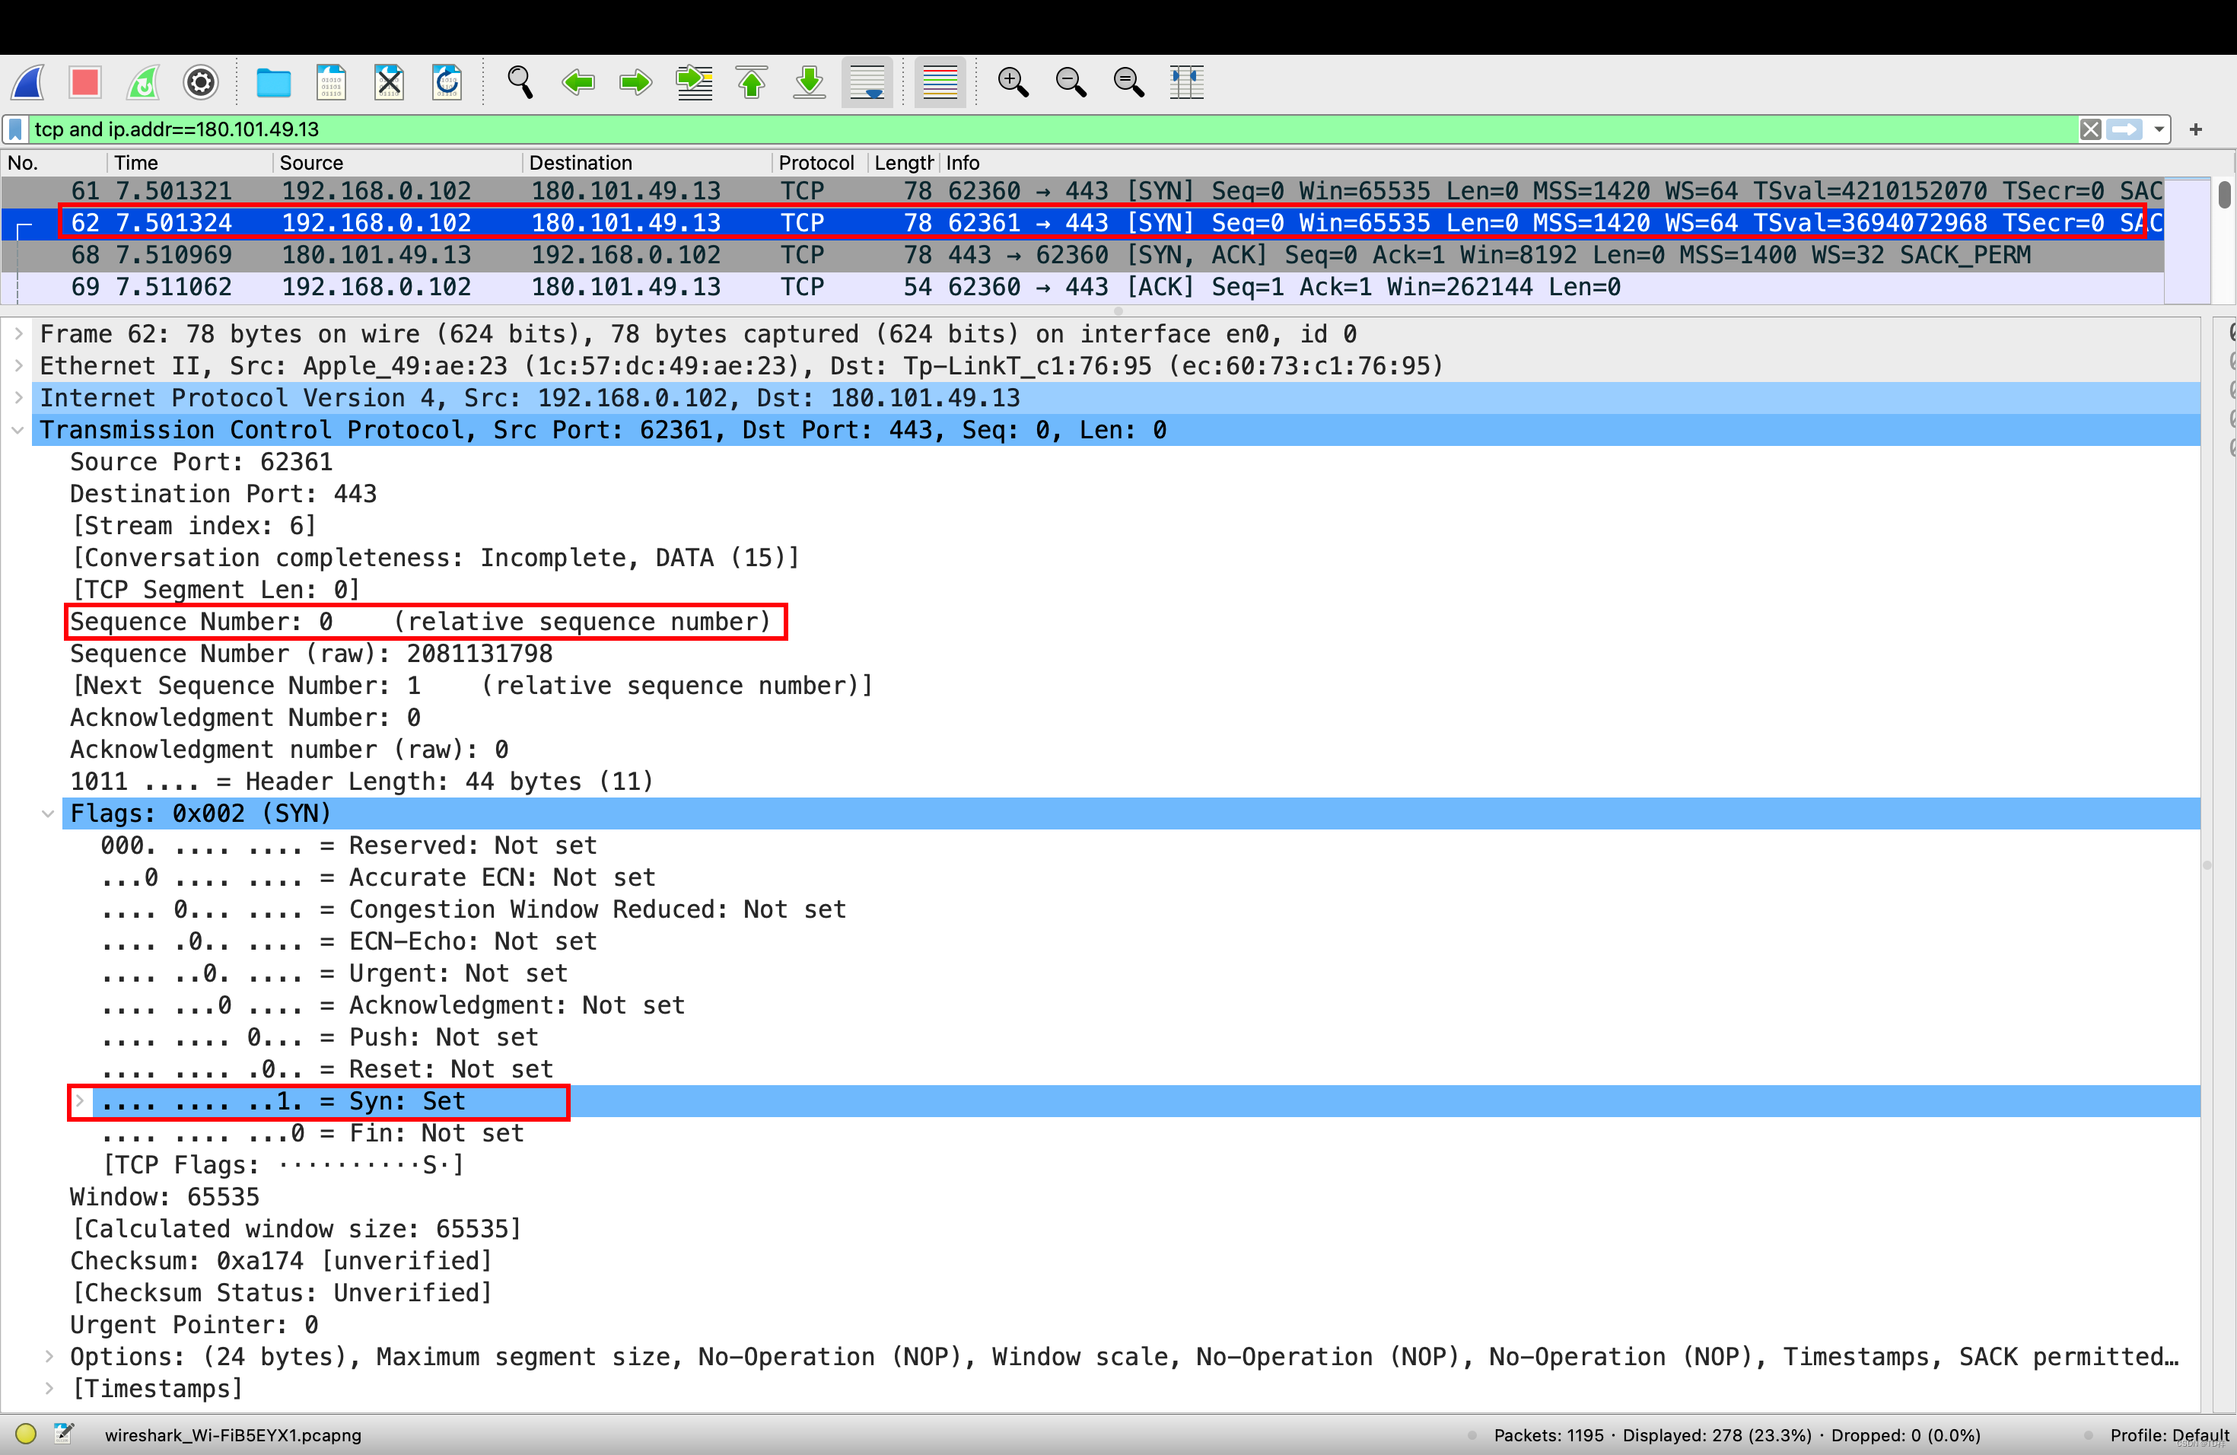Image resolution: width=2237 pixels, height=1455 pixels.
Task: Open the capture options gear
Action: click(200, 81)
